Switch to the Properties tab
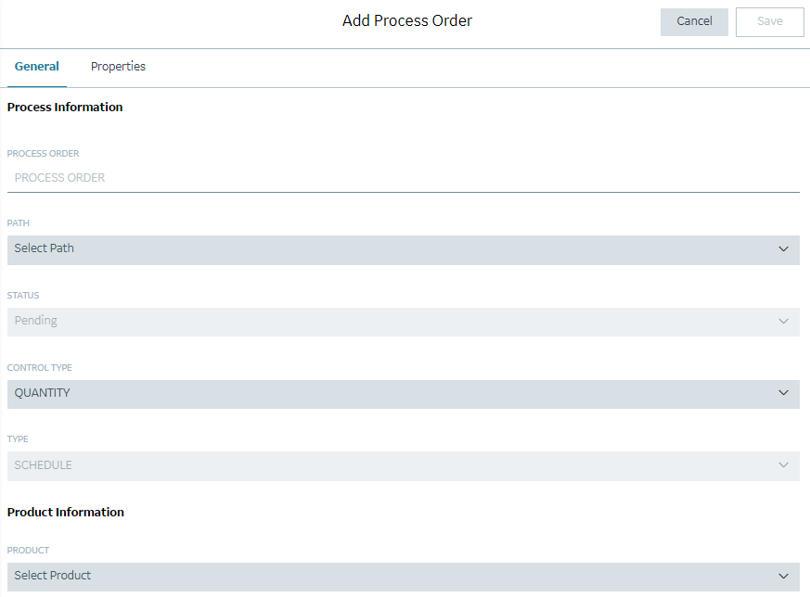This screenshot has width=810, height=597. coord(118,67)
